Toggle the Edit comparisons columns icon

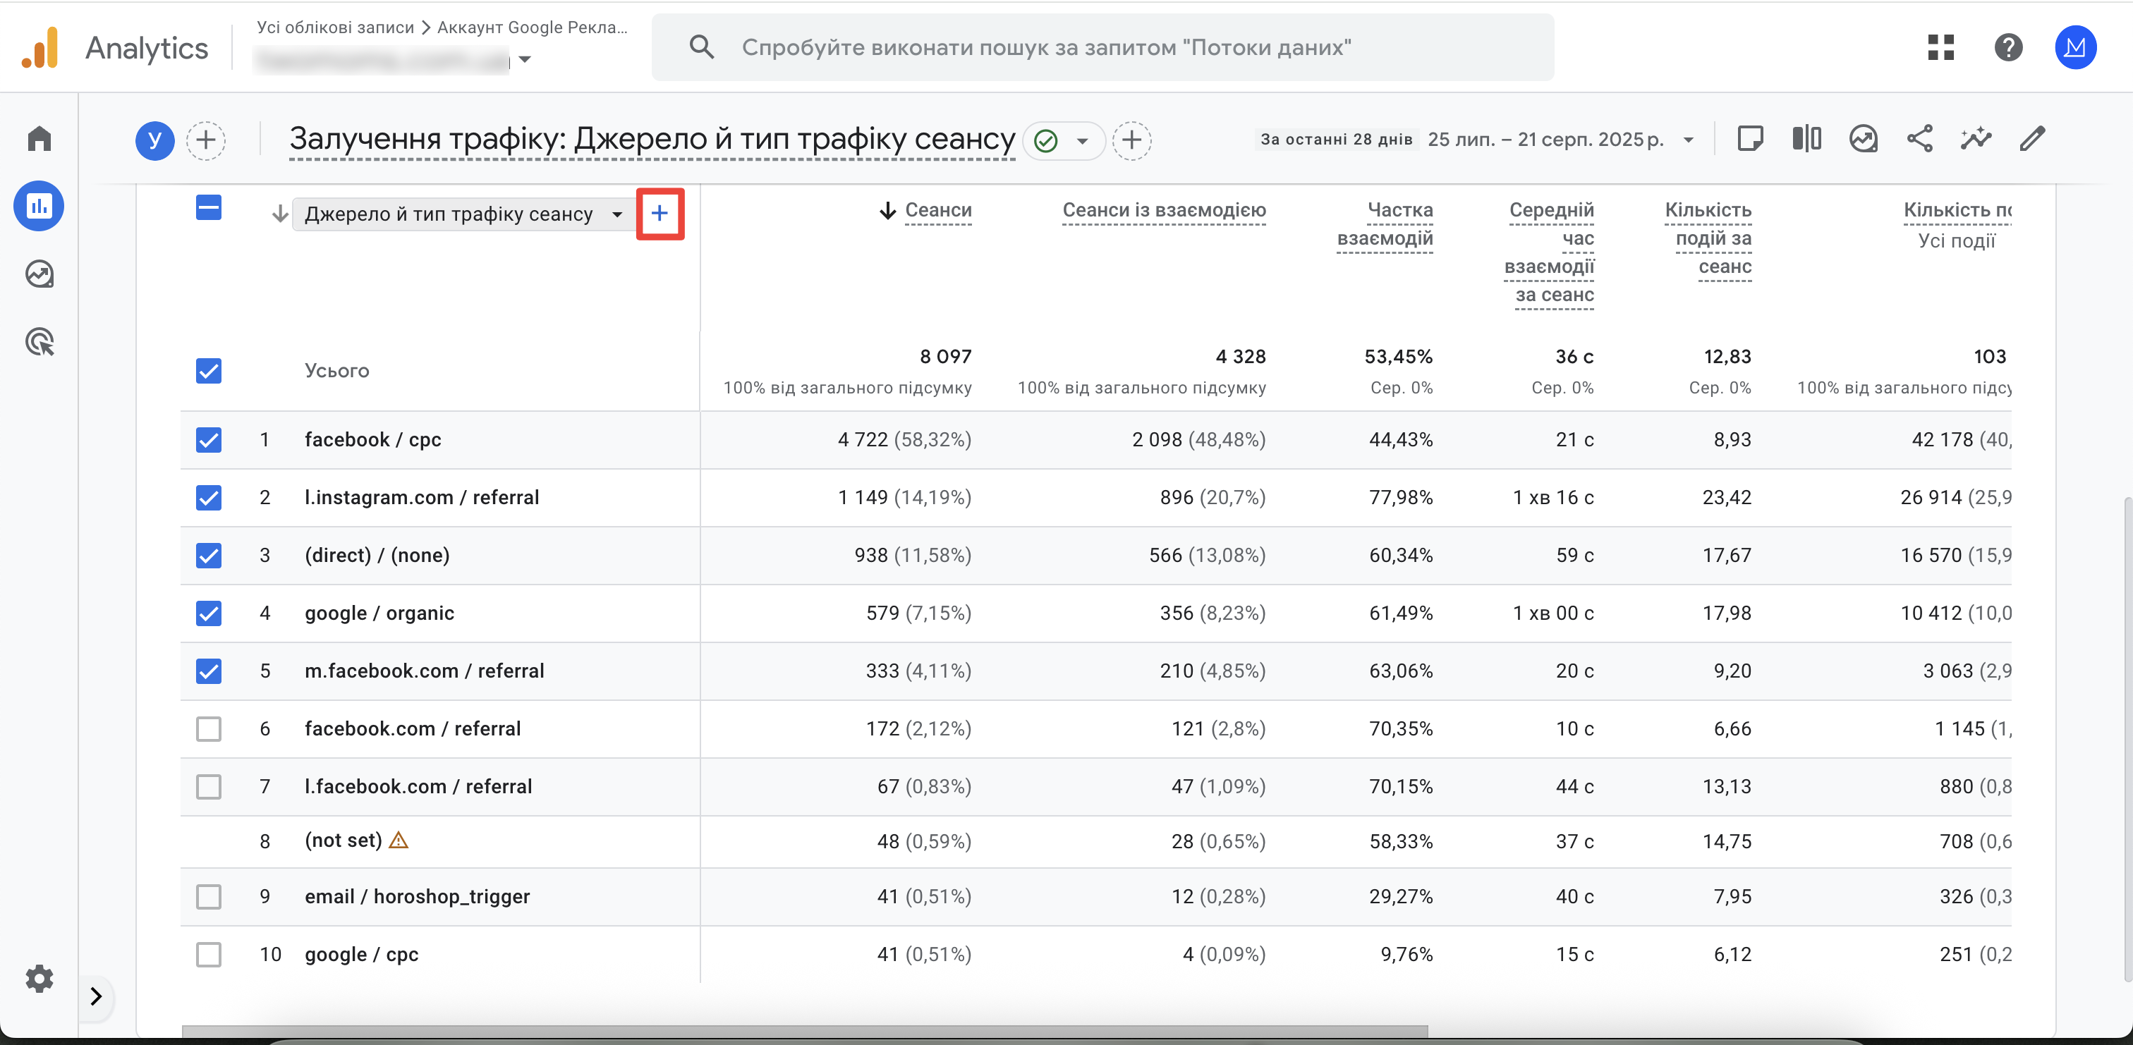(x=1806, y=138)
